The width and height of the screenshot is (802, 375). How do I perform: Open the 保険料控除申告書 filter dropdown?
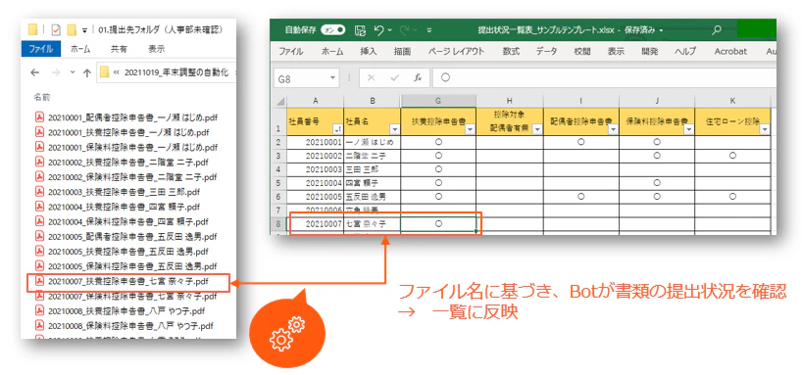688,130
